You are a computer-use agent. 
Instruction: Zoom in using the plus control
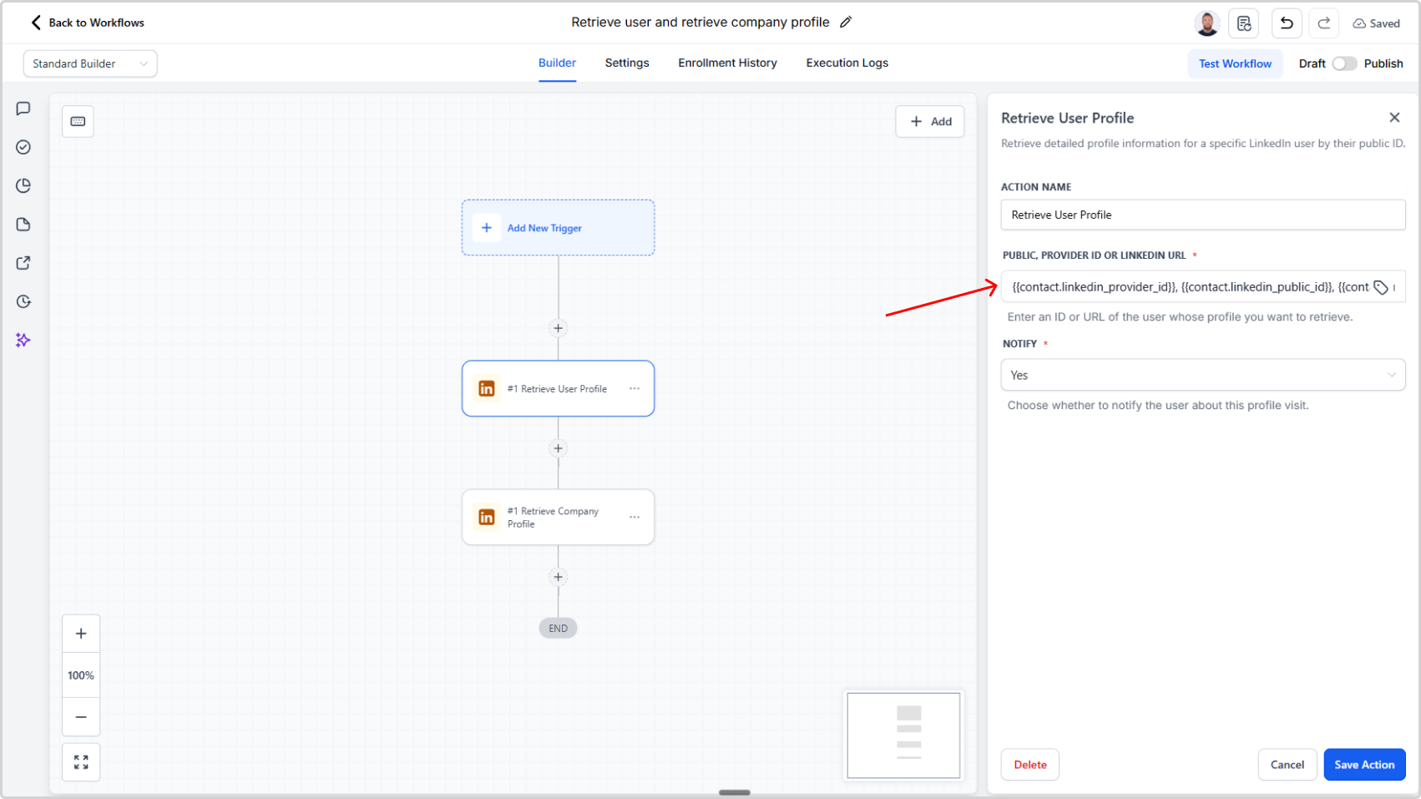80,633
